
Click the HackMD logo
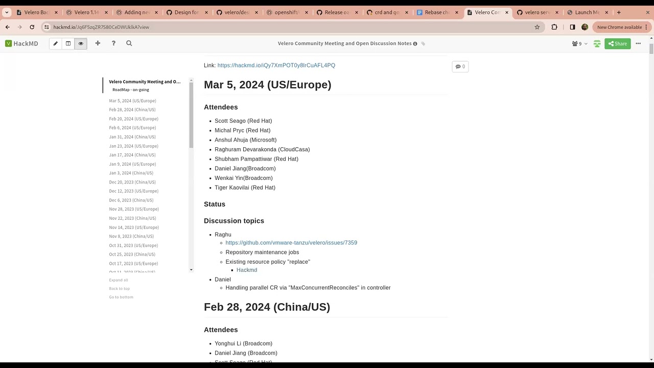coord(21,43)
